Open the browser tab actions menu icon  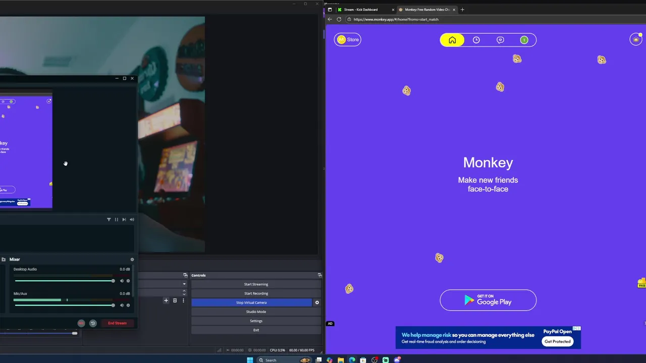(330, 10)
